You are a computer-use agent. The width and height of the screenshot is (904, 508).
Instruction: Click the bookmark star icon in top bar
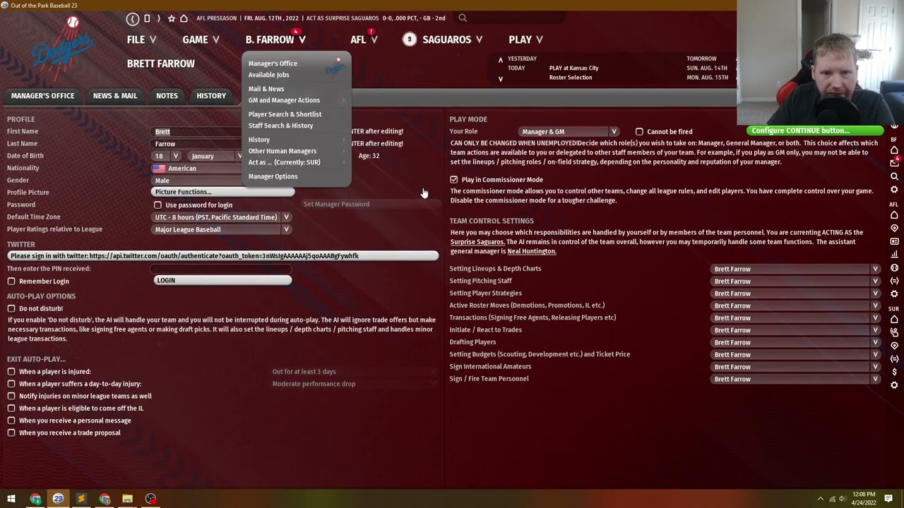171,18
